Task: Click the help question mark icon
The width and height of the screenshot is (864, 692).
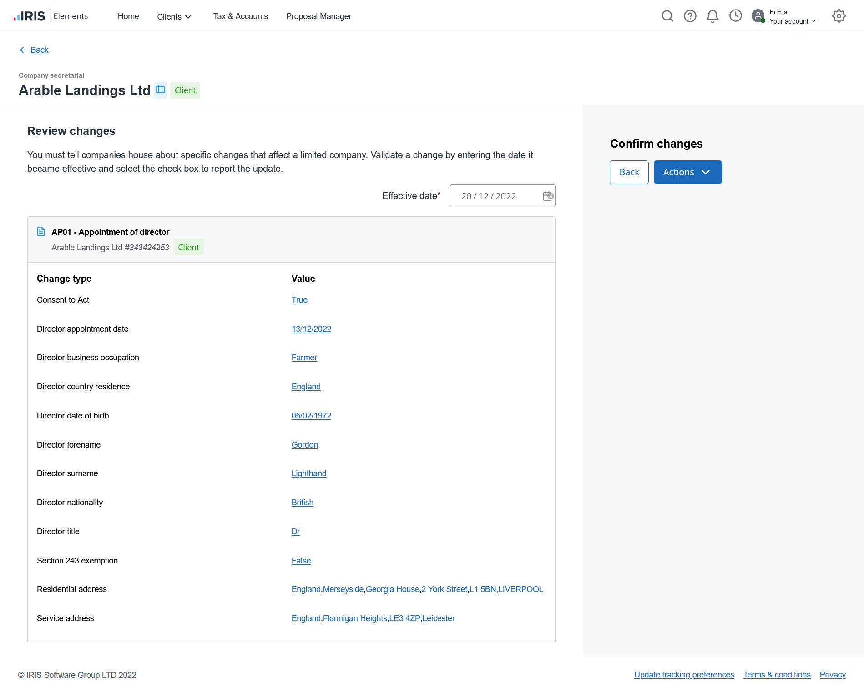Action: [x=690, y=16]
